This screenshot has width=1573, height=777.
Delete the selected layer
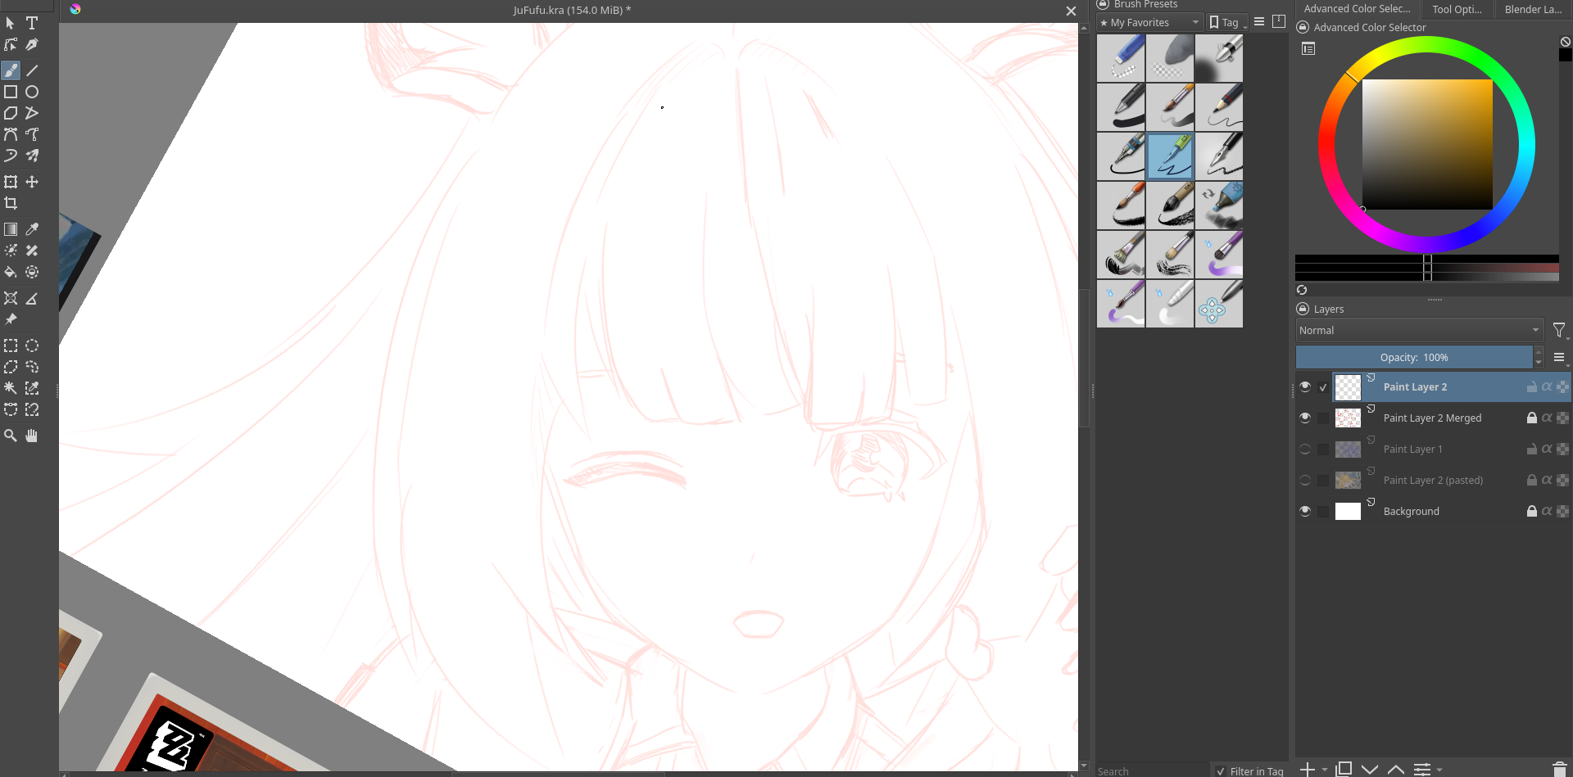(1560, 769)
